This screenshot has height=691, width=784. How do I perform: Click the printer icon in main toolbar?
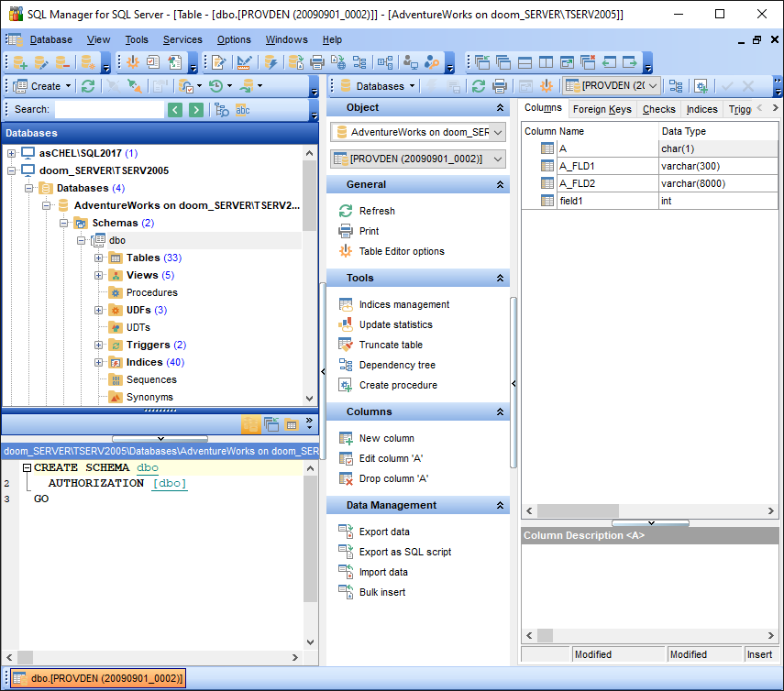tap(317, 62)
